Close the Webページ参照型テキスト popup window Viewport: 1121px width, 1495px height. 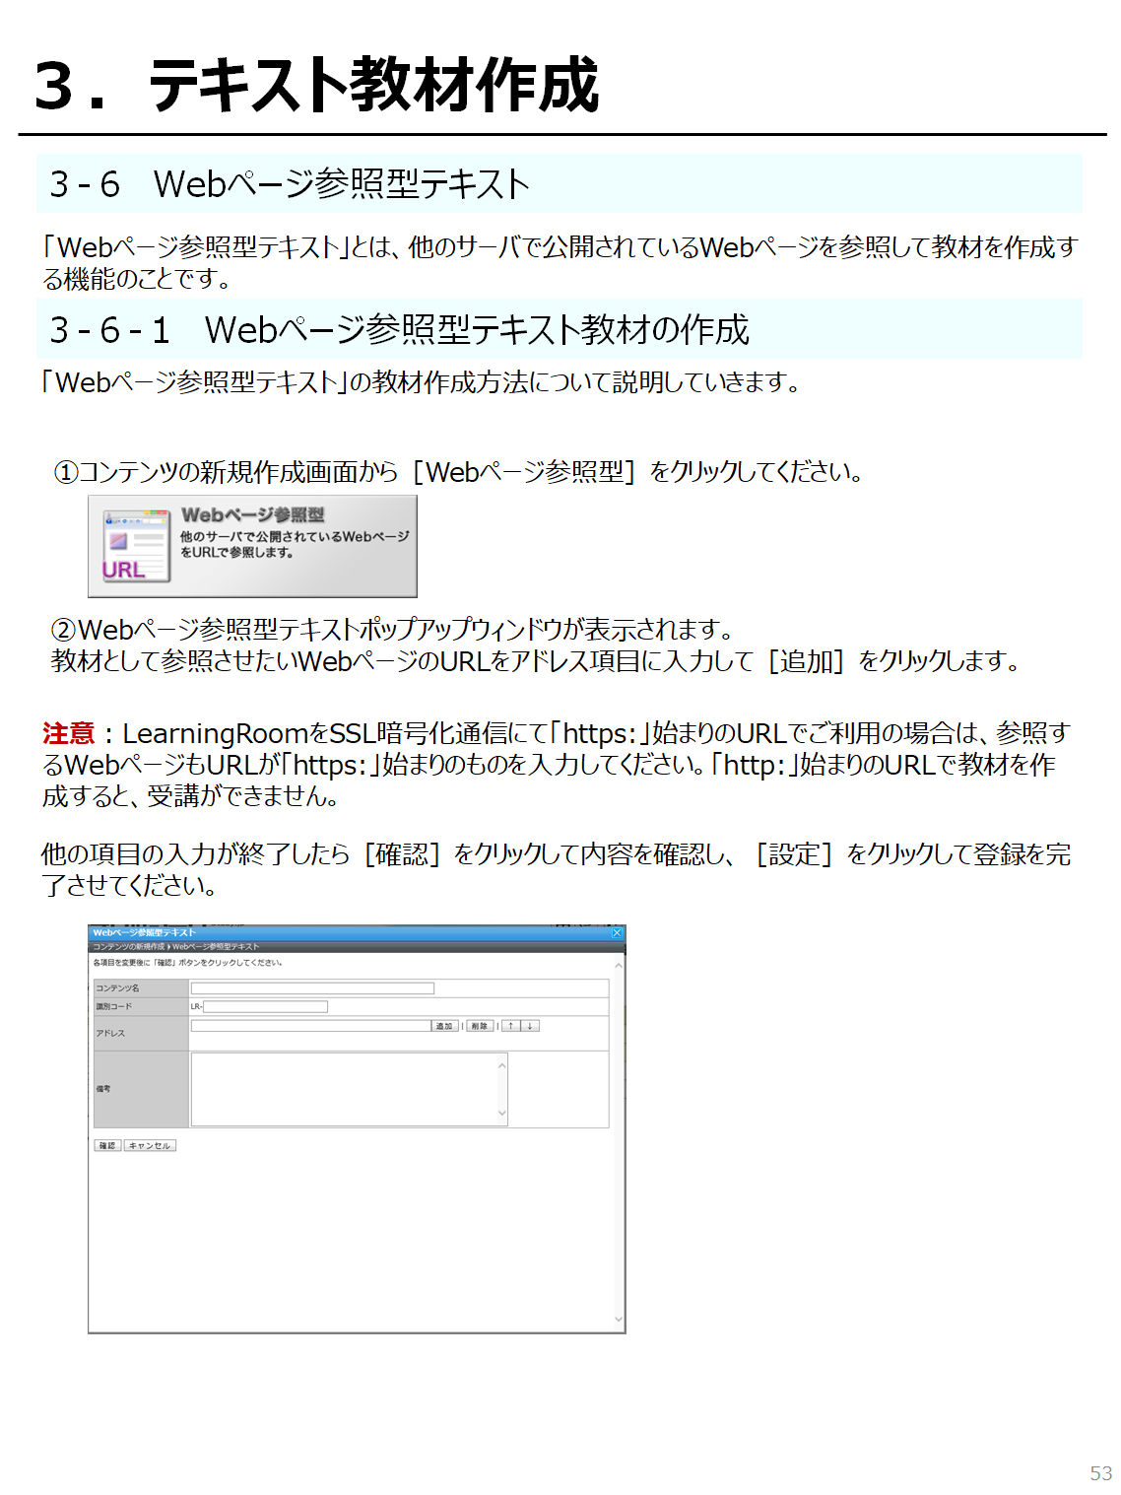(618, 932)
